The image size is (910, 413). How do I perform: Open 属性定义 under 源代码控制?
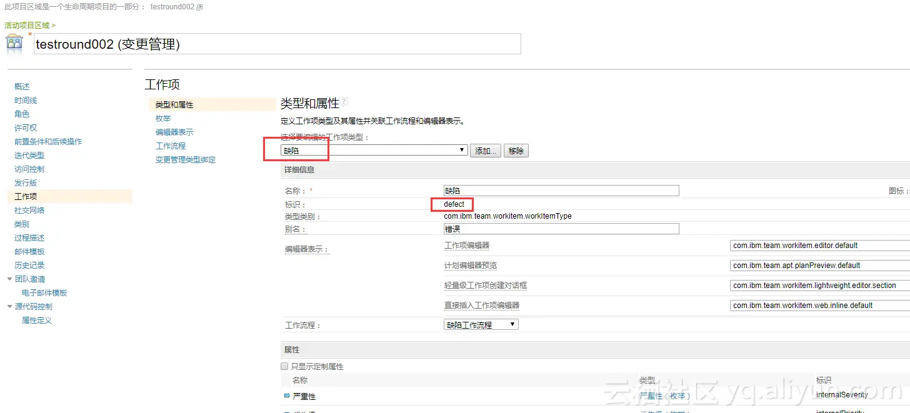[37, 320]
